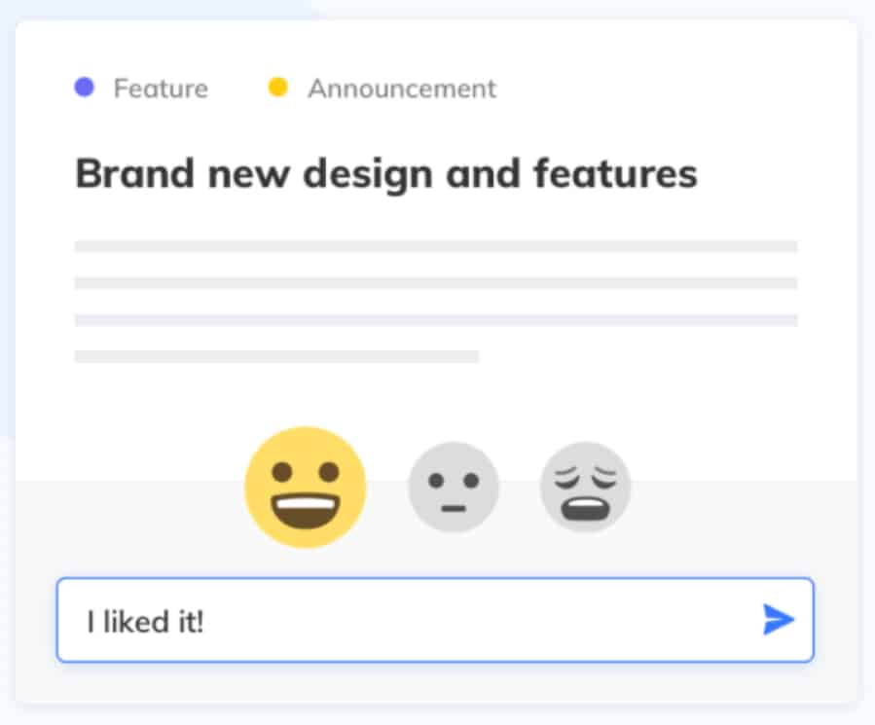Click the first placeholder text line
This screenshot has width=875, height=725.
coord(436,246)
